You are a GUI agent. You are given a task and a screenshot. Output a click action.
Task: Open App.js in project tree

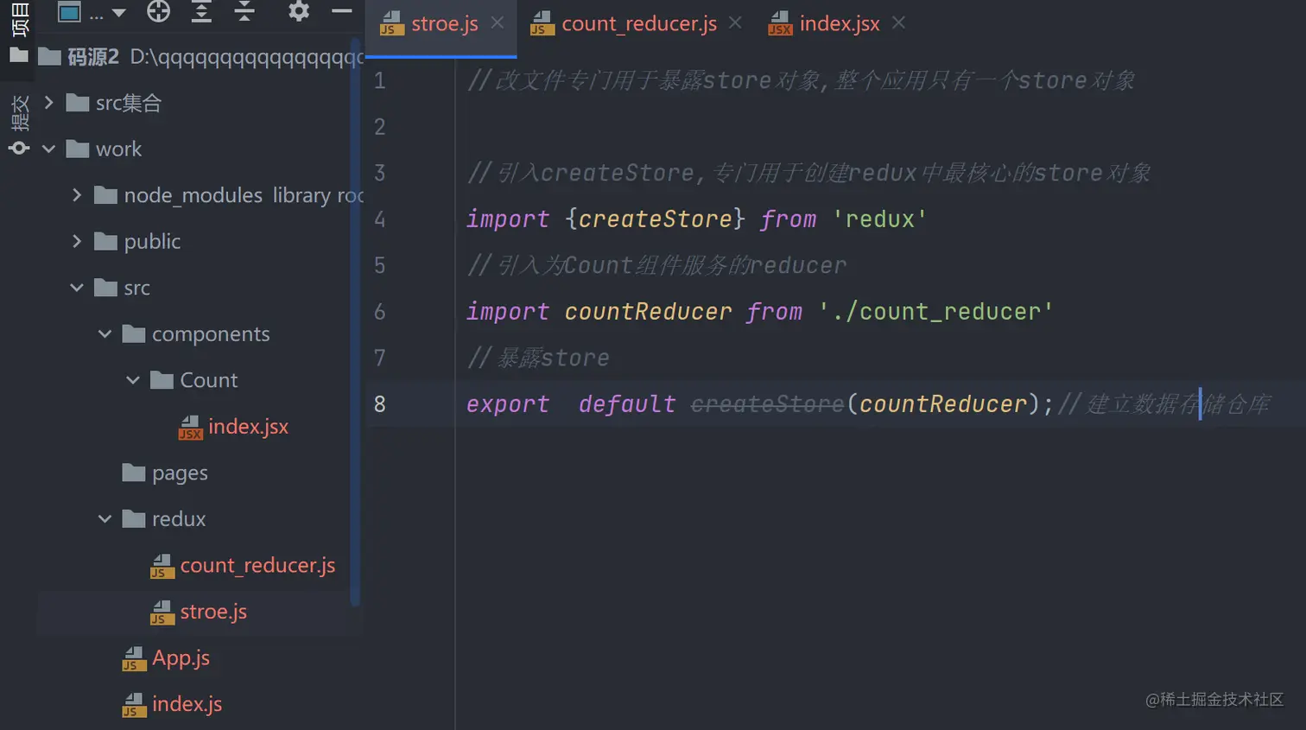click(181, 658)
